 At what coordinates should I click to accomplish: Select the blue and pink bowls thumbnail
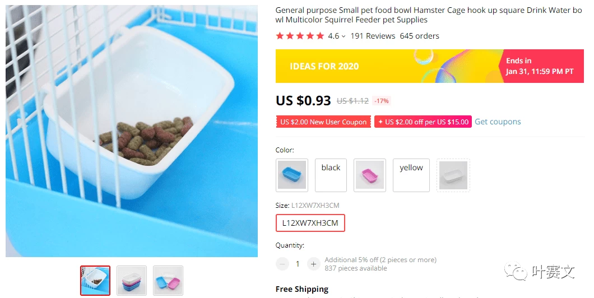click(168, 280)
